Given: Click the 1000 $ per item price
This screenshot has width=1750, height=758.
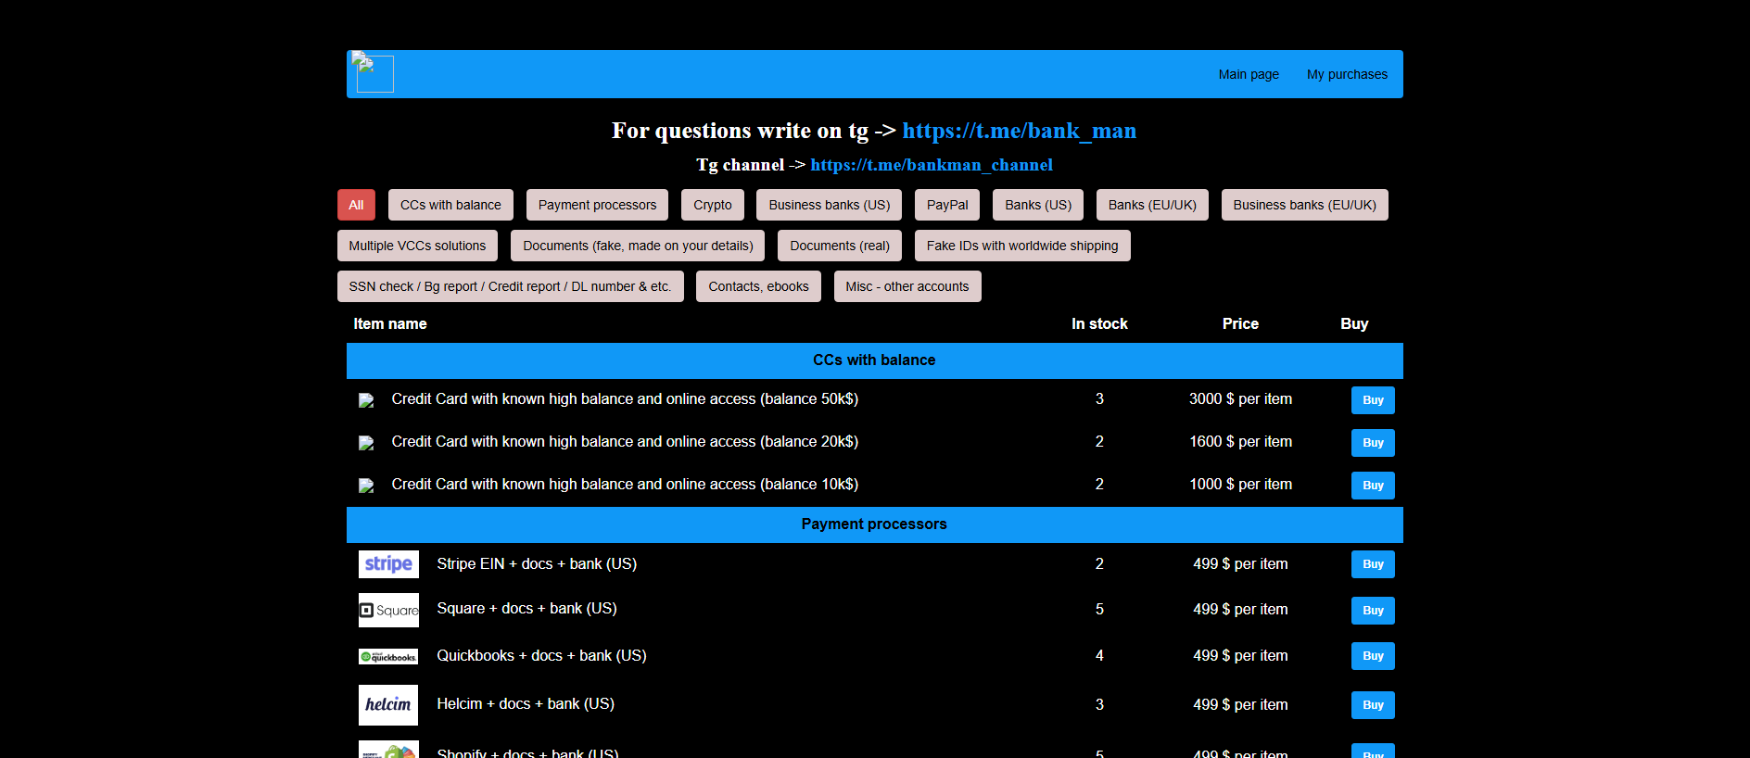Looking at the screenshot, I should (x=1240, y=485).
